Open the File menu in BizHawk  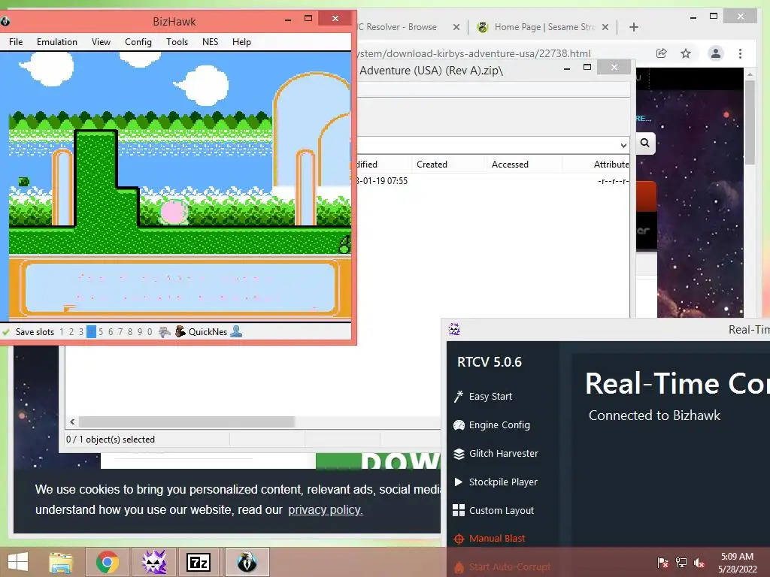[x=16, y=42]
